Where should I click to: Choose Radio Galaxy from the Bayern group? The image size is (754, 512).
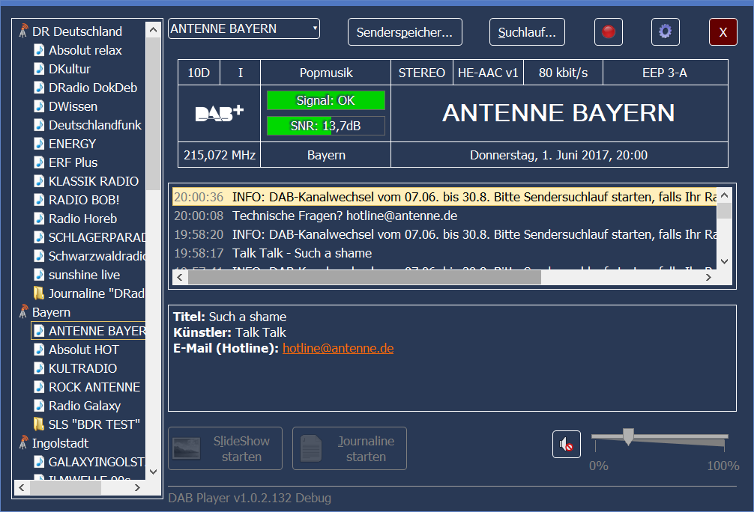point(84,406)
